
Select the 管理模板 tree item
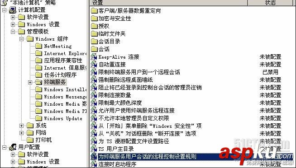pyautogui.click(x=38, y=32)
